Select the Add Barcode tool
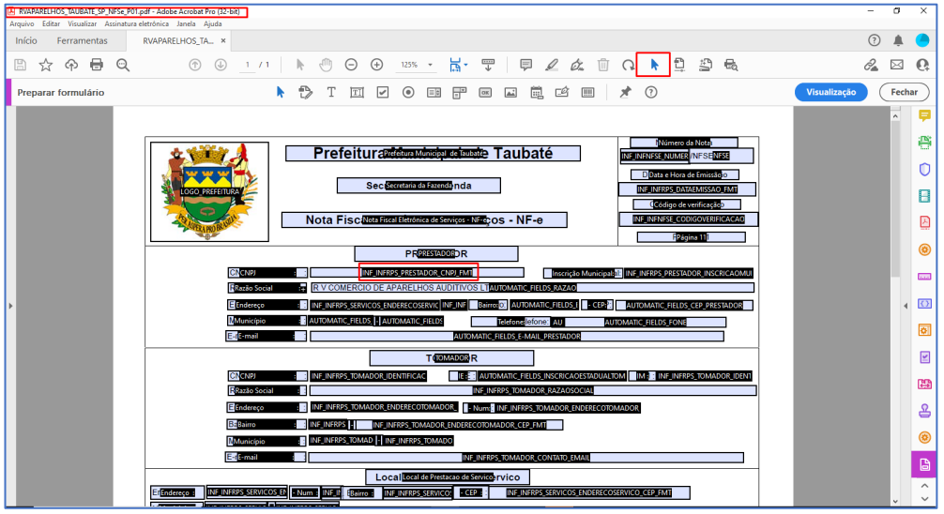944x514 pixels. pos(588,92)
